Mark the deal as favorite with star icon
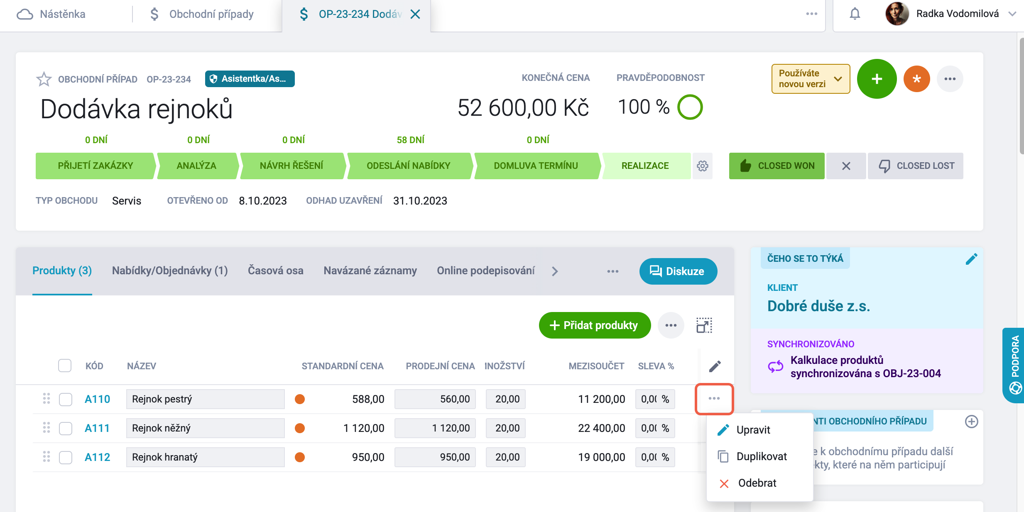Viewport: 1024px width, 512px height. 44,79
